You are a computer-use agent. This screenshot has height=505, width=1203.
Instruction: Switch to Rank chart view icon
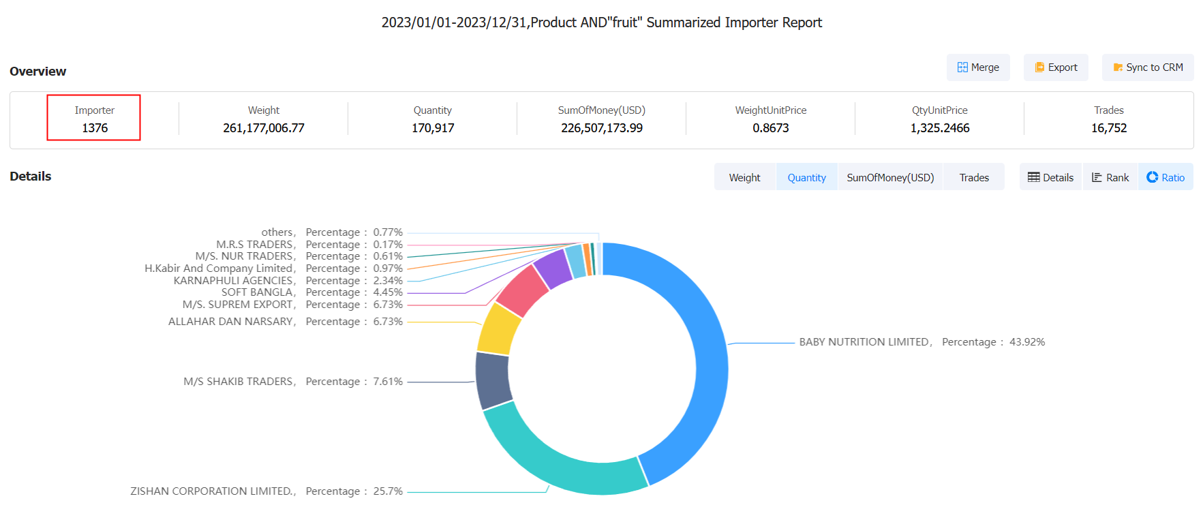coord(1097,177)
